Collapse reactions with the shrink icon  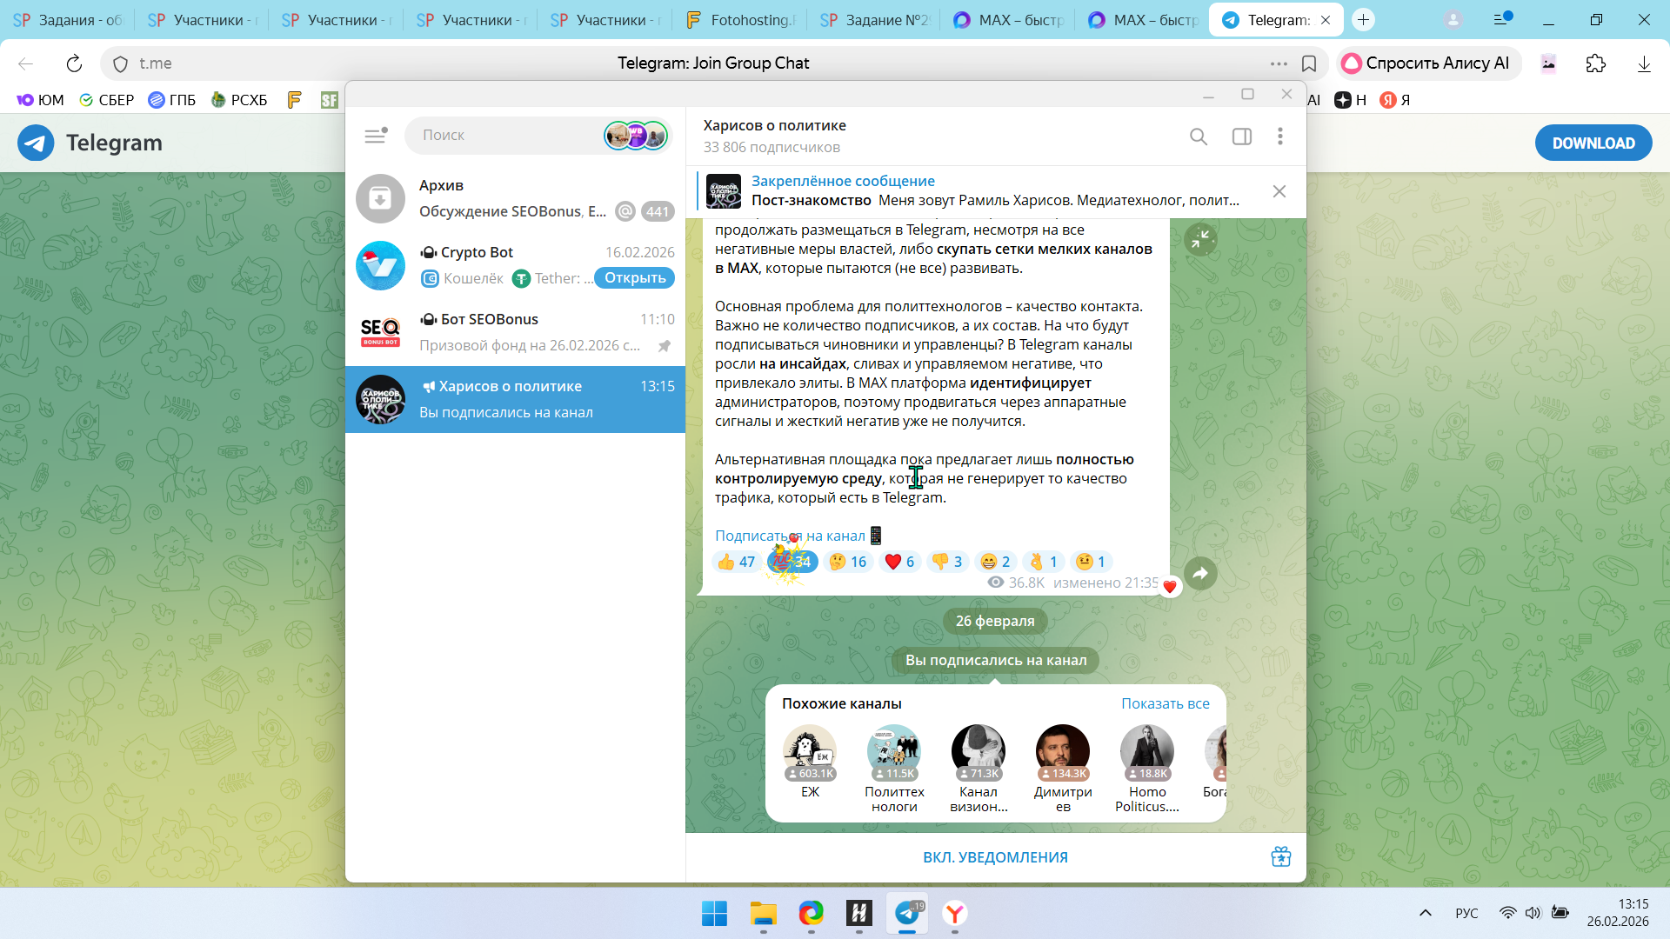point(1200,239)
